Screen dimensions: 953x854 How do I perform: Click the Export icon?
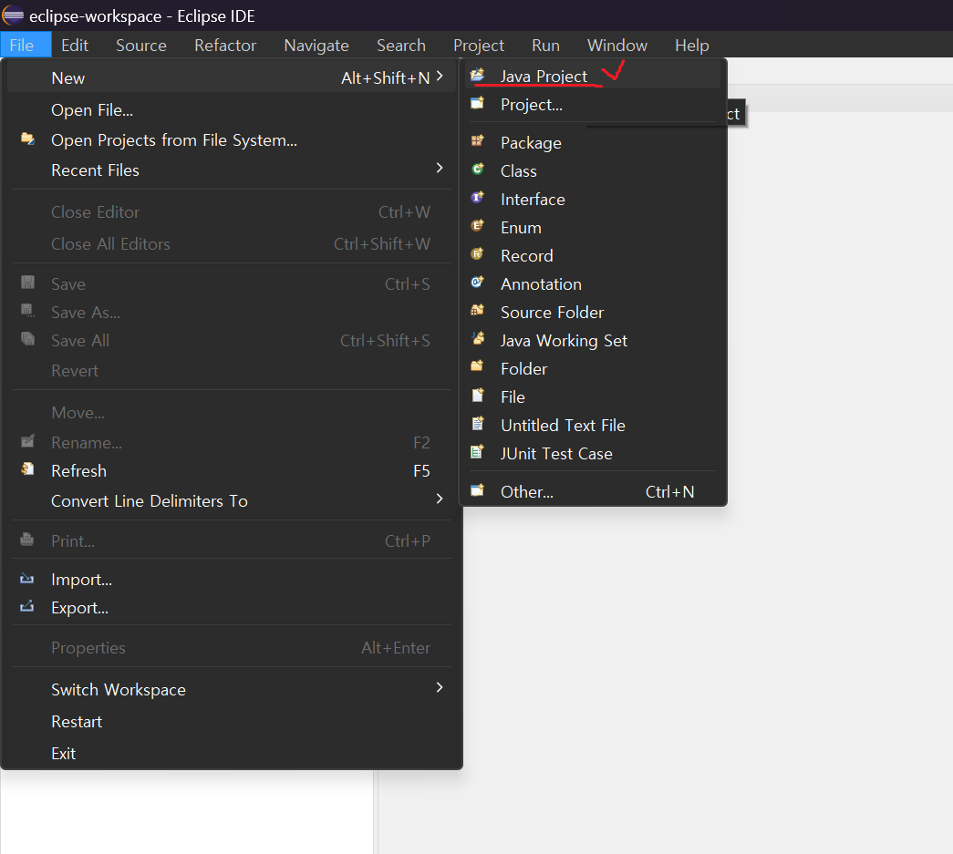pyautogui.click(x=27, y=606)
